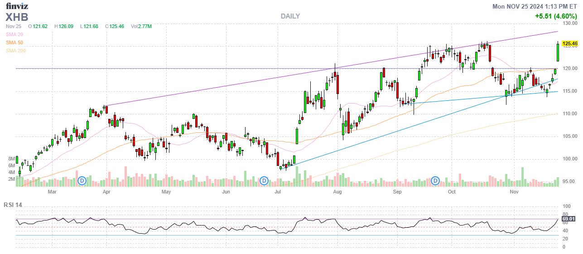Image resolution: width=583 pixels, height=254 pixels.
Task: Click the +5.51 (4.60%) change text
Action: [555, 16]
